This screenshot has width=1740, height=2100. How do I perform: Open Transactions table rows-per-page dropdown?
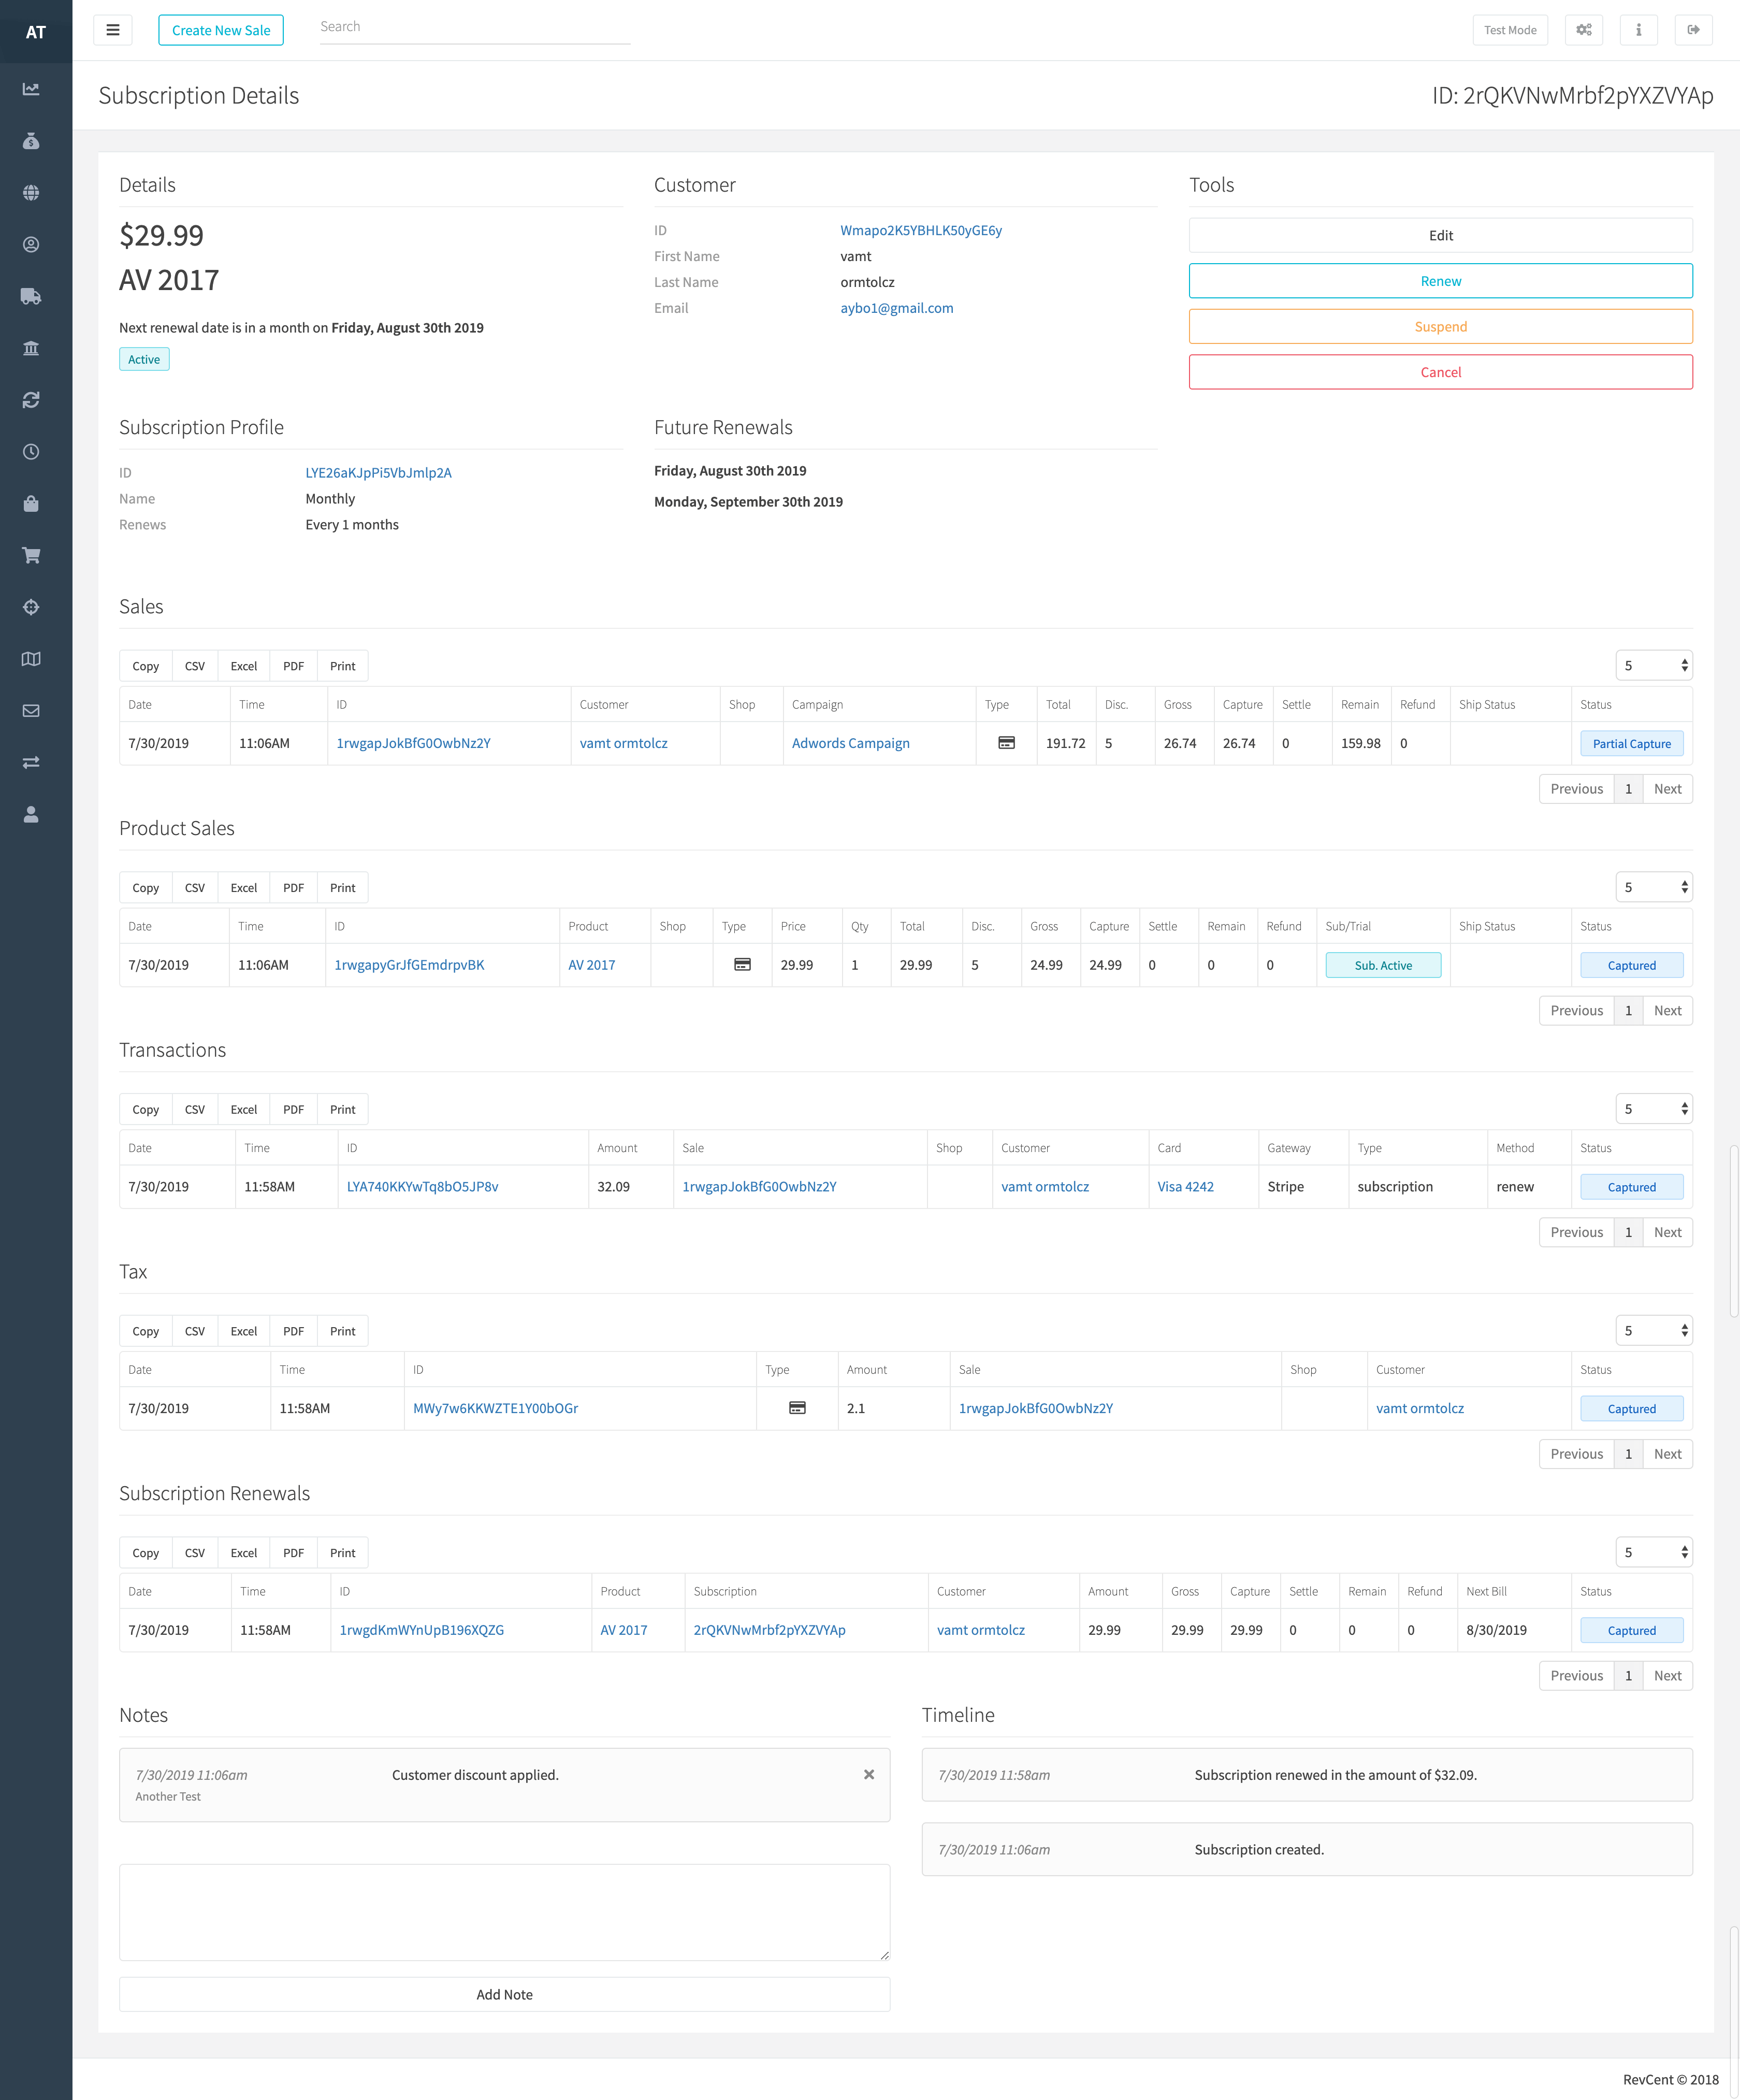tap(1653, 1109)
